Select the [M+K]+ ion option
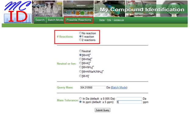 80,63
